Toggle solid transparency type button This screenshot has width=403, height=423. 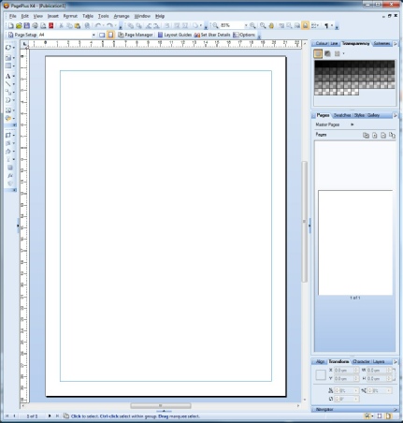318,54
